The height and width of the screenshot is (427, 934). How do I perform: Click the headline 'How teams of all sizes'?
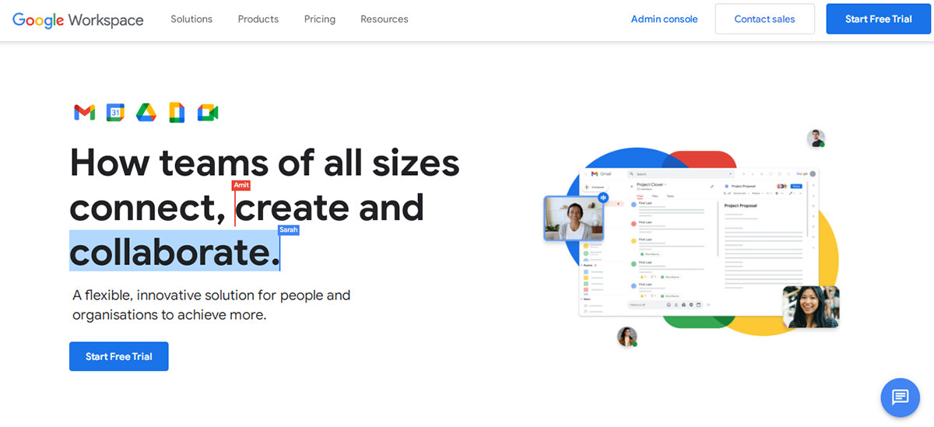265,163
